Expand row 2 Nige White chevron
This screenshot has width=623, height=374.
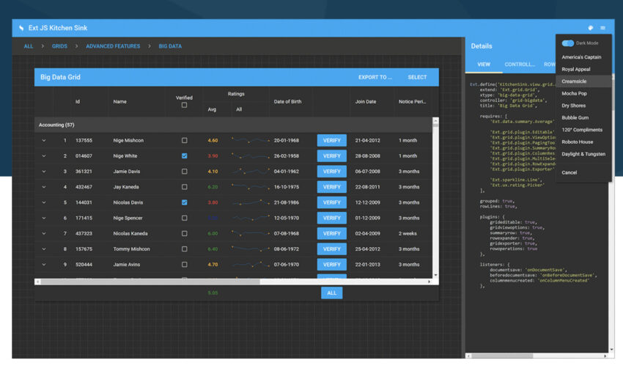click(44, 155)
